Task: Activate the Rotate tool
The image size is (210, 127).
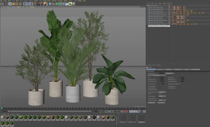Action: click(17, 4)
